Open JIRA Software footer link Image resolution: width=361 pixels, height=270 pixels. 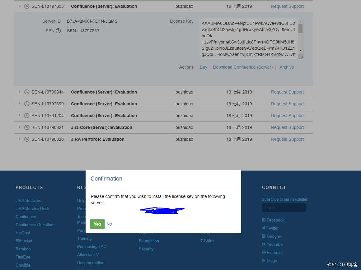29,200
